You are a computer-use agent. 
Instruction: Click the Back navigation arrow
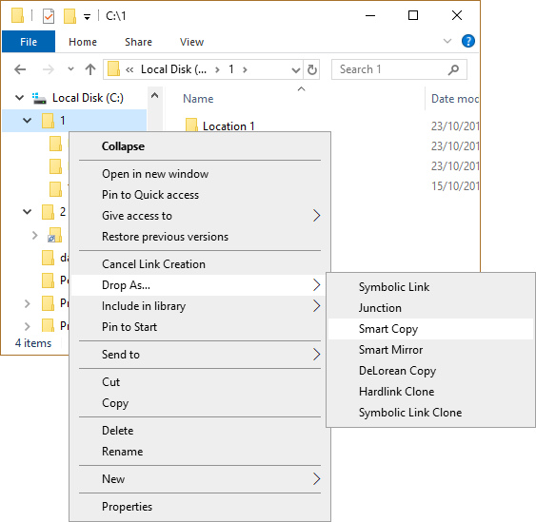(20, 69)
